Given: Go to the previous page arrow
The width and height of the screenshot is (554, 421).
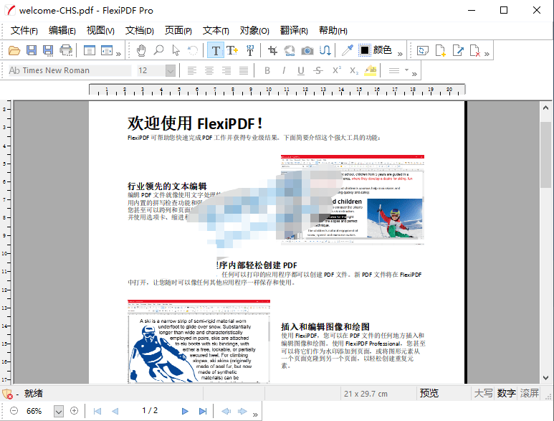Looking at the screenshot, I should point(115,411).
